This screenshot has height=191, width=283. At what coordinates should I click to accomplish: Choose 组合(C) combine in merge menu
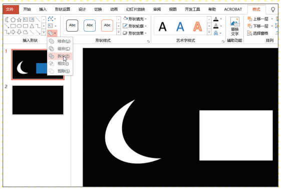point(60,49)
